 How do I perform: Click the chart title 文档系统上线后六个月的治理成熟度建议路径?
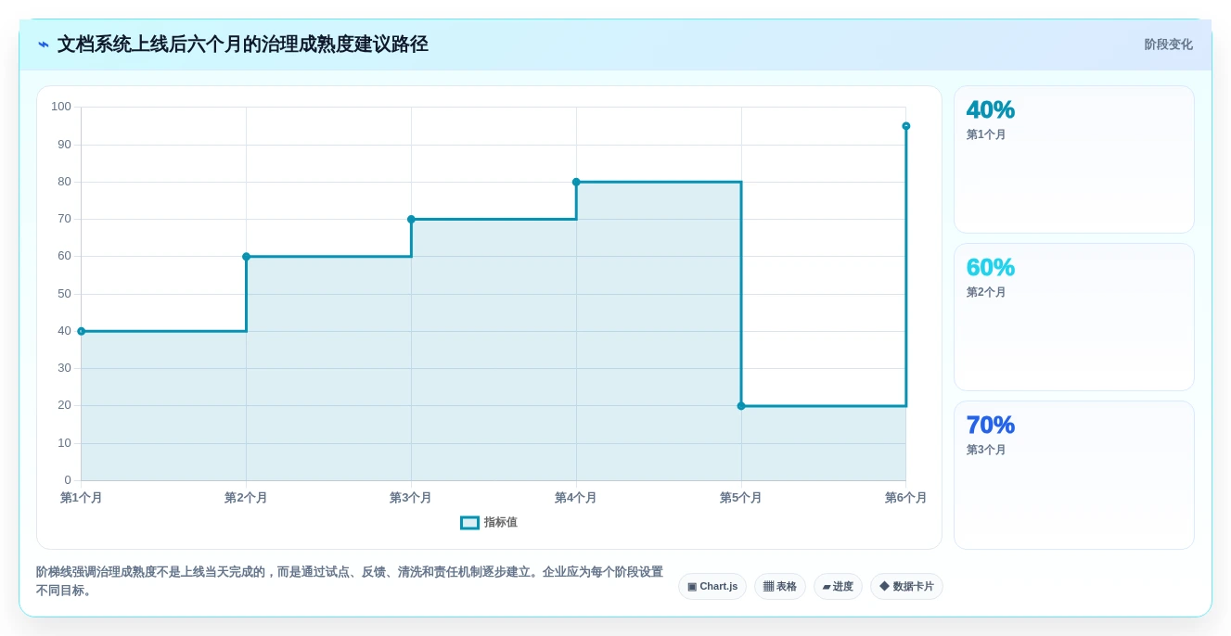[x=243, y=45]
